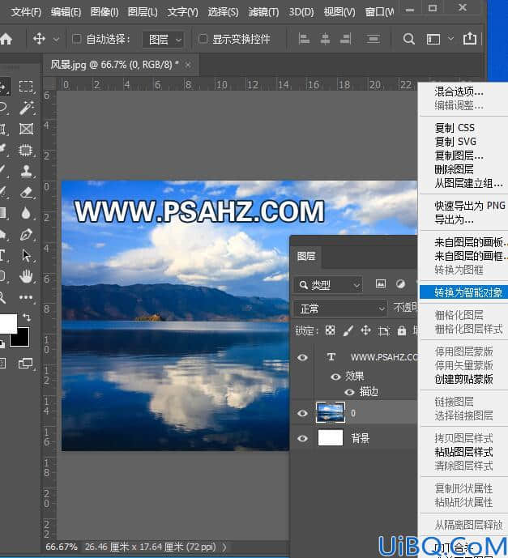Open the Edit Toolbar three-dot icon
508x558 pixels.
(x=26, y=297)
